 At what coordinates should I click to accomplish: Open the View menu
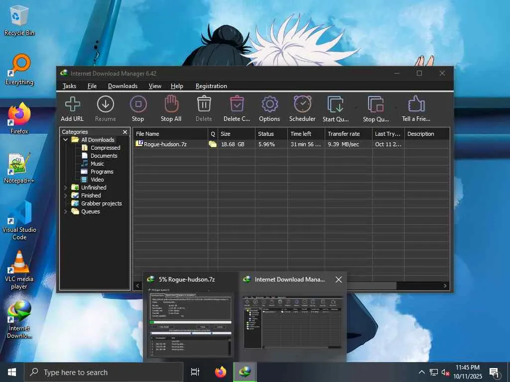point(155,86)
